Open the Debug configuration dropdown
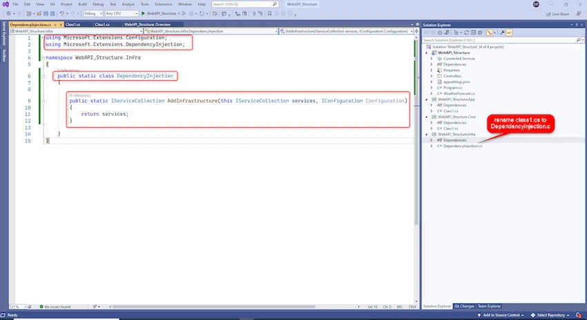 93,14
